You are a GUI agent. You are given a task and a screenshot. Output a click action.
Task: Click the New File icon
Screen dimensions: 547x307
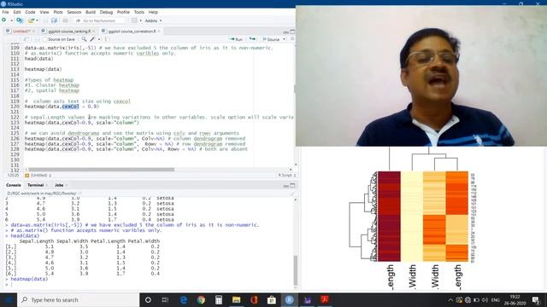tap(4, 20)
